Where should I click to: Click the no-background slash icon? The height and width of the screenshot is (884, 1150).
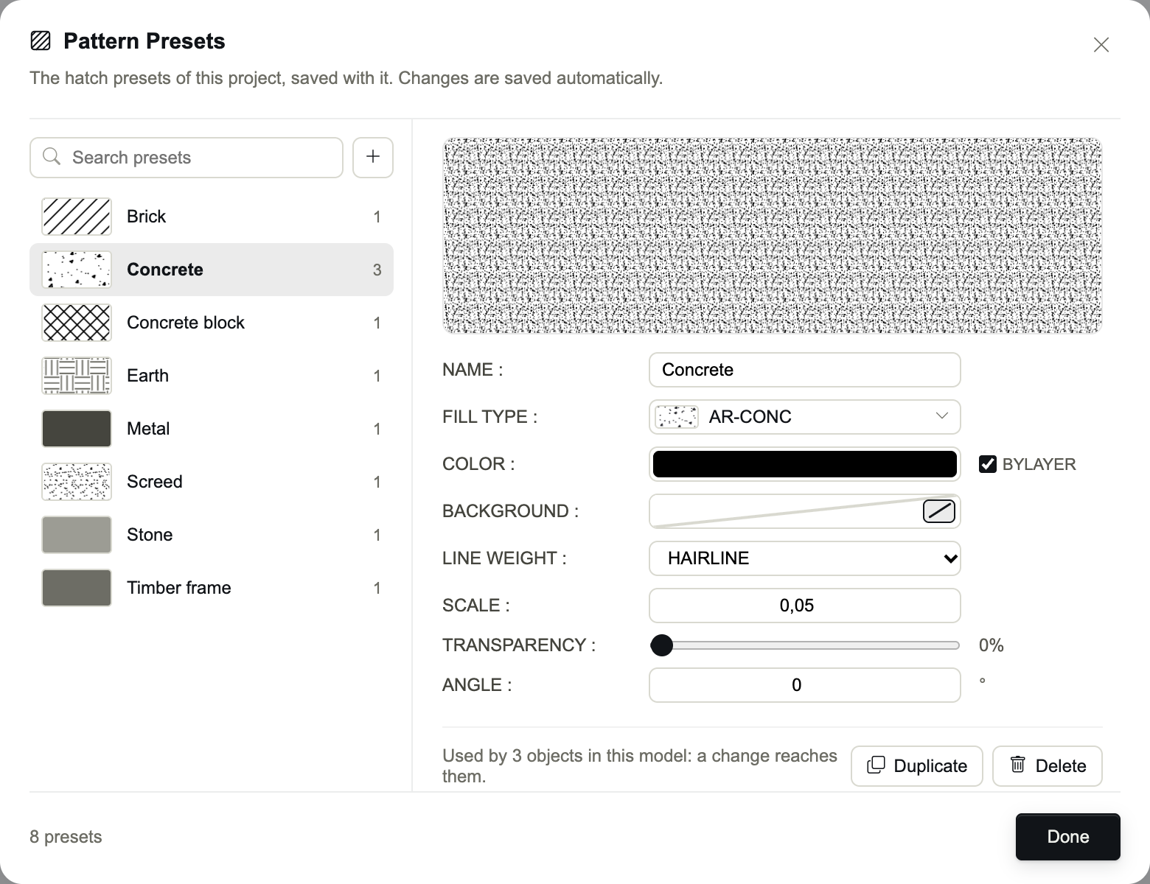tap(939, 511)
